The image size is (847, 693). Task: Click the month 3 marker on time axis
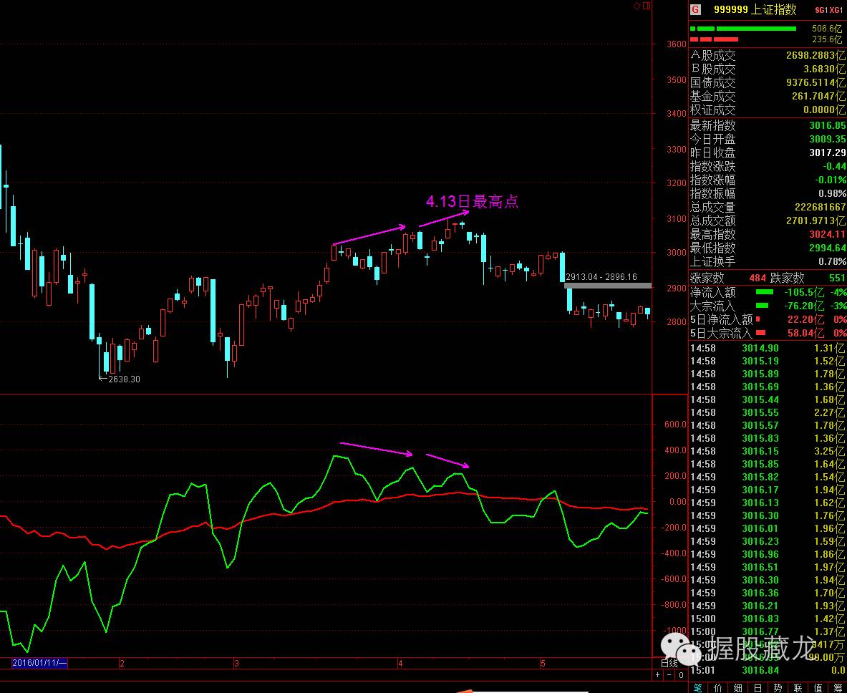(x=236, y=664)
